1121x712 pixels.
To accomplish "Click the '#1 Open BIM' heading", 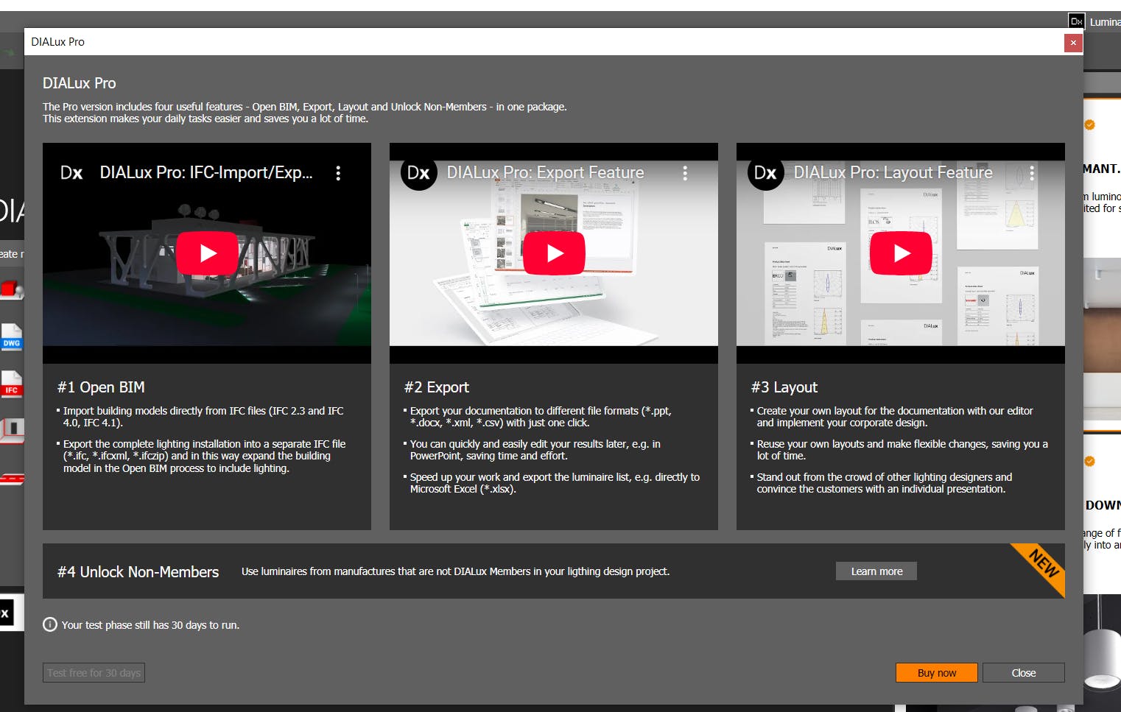I will [x=101, y=387].
